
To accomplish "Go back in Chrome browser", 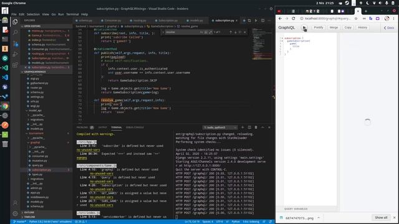I will click(280, 19).
